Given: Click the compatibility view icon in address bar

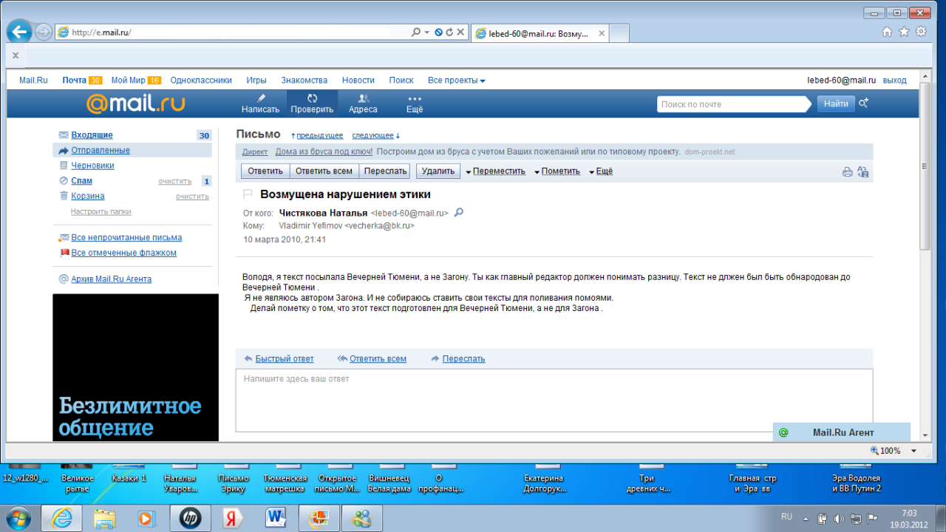Looking at the screenshot, I should 438,33.
